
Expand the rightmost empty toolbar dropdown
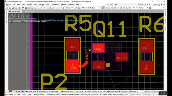(163, 8)
